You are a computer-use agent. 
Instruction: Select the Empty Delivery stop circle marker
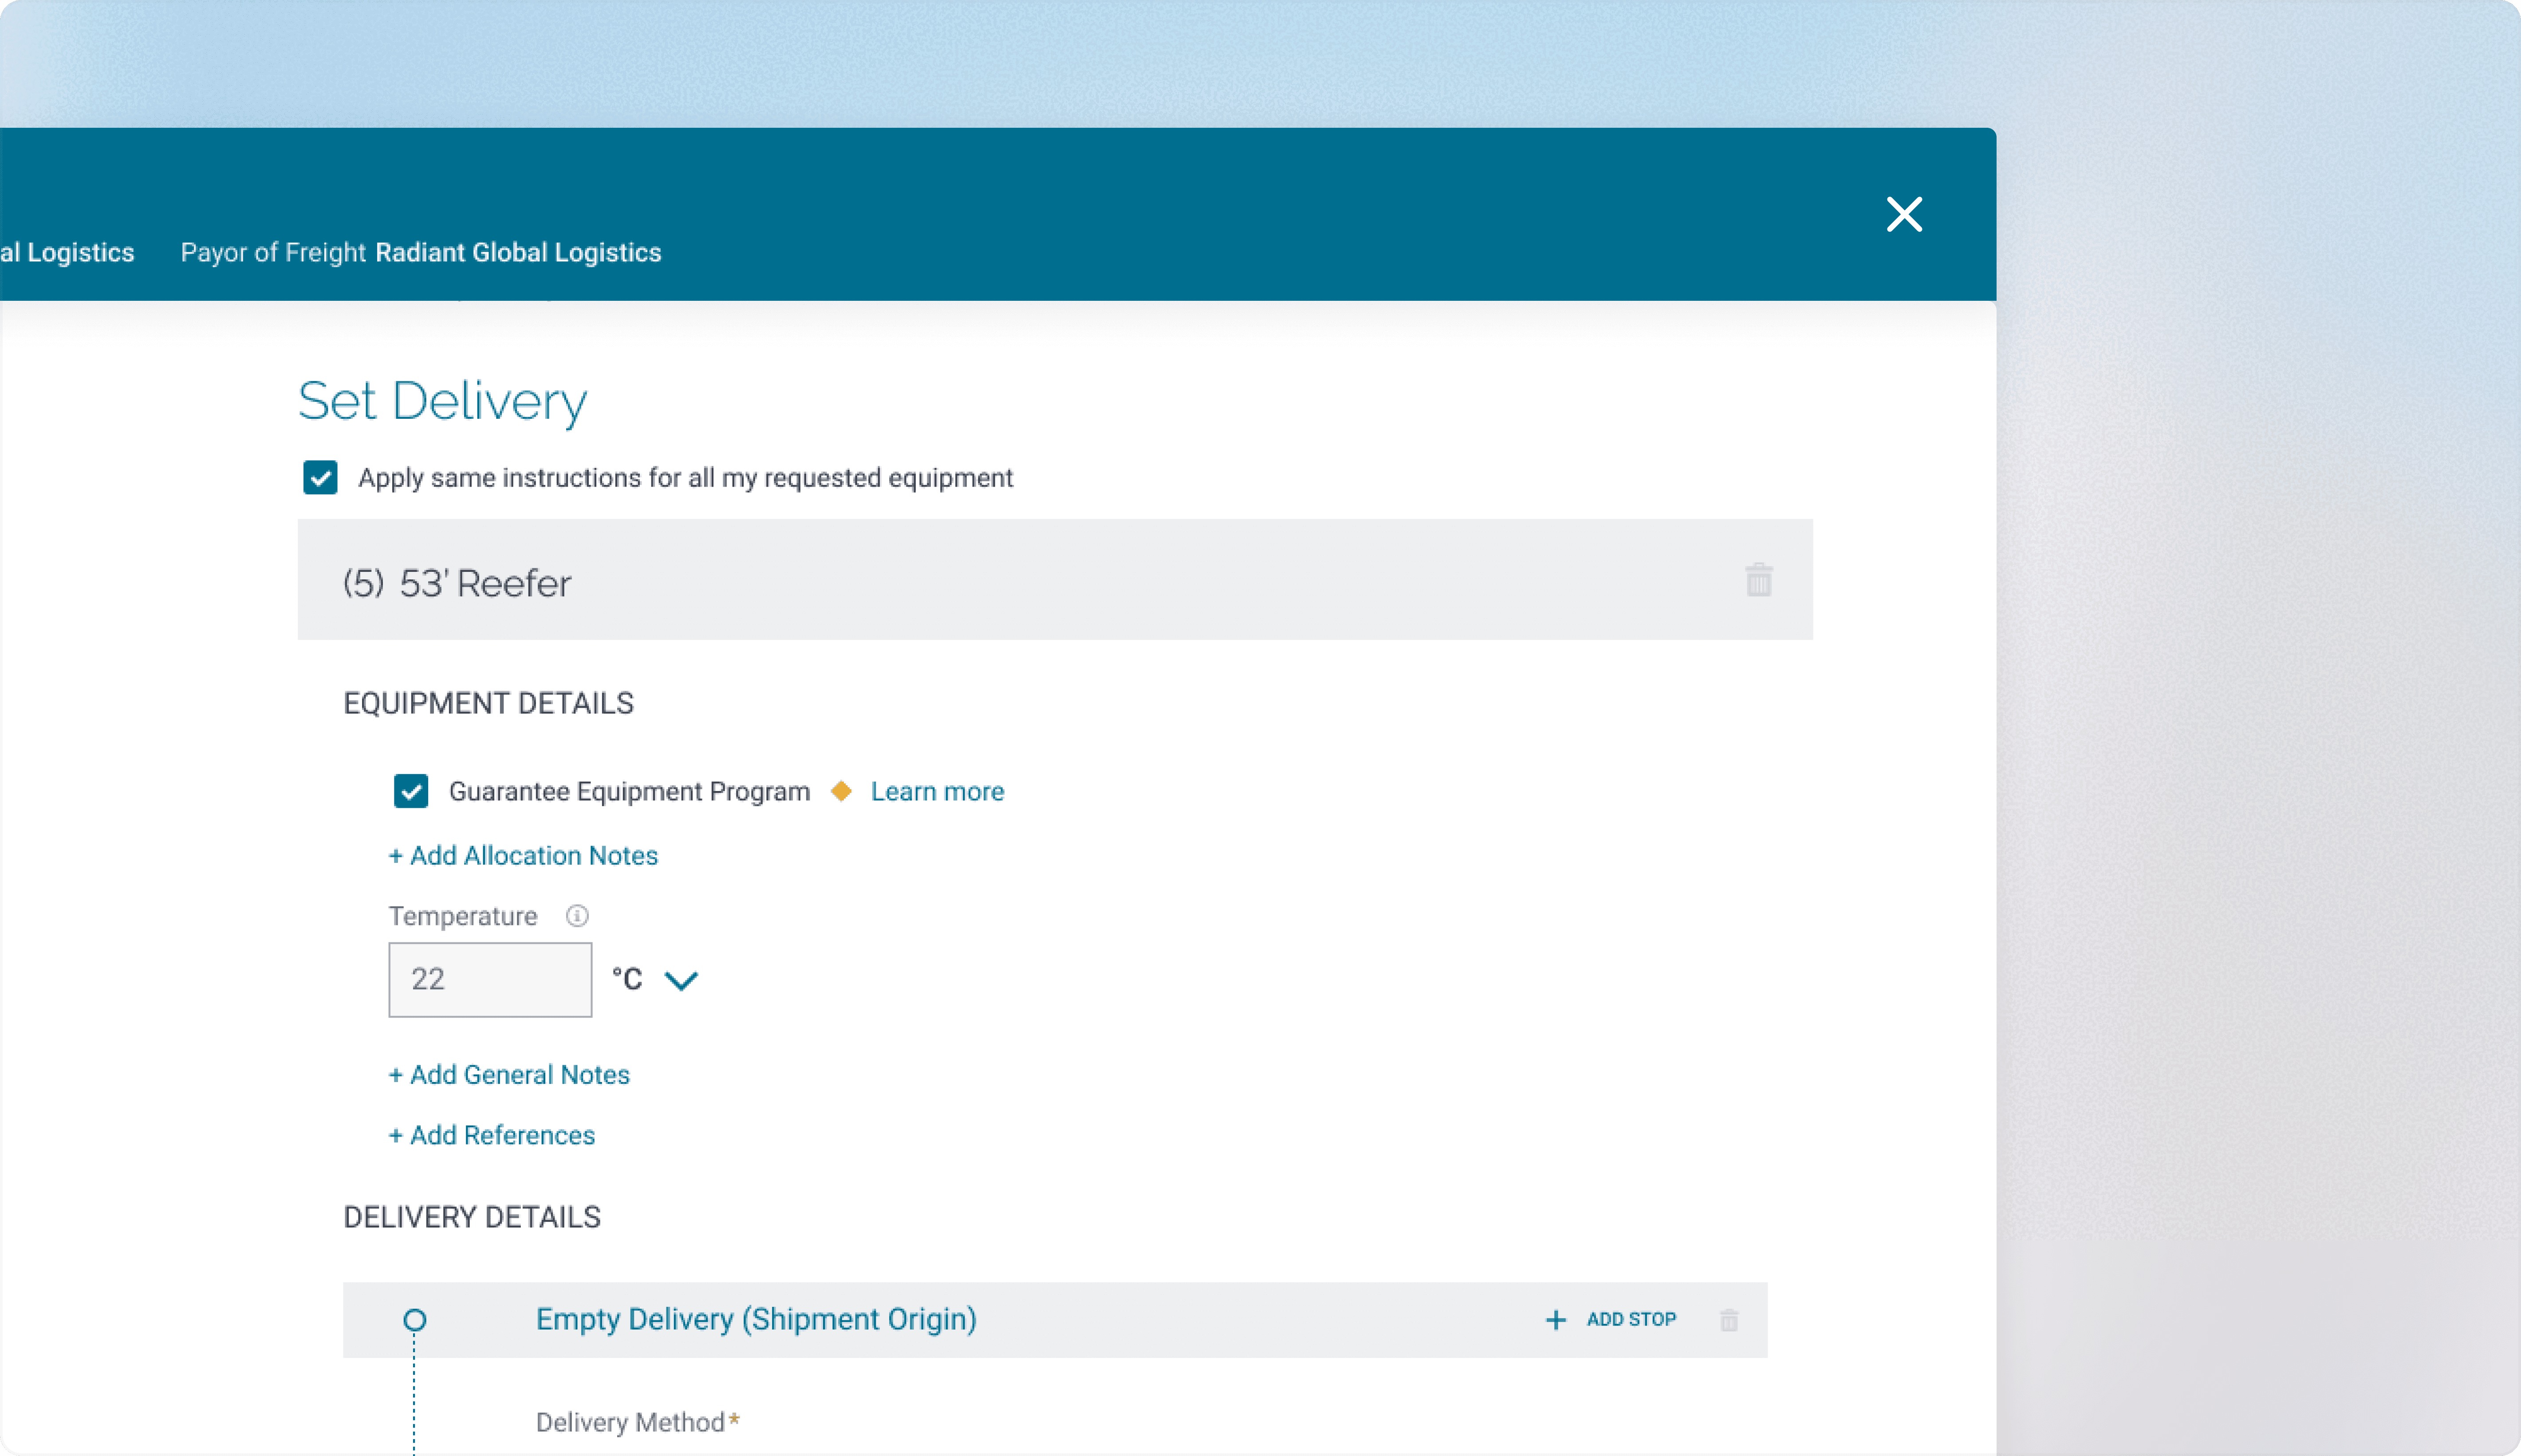click(414, 1320)
